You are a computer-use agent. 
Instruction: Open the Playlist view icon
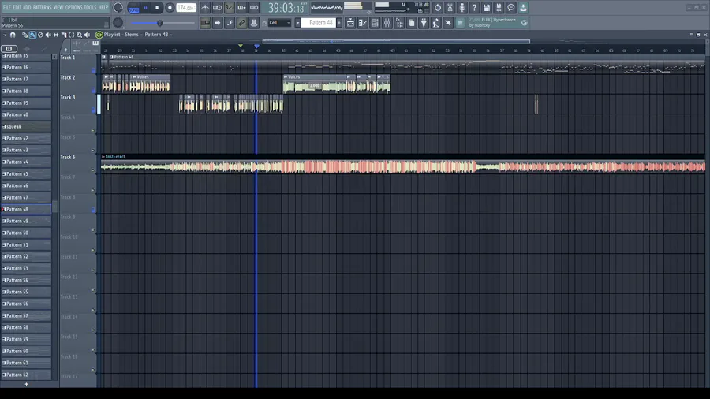point(350,23)
